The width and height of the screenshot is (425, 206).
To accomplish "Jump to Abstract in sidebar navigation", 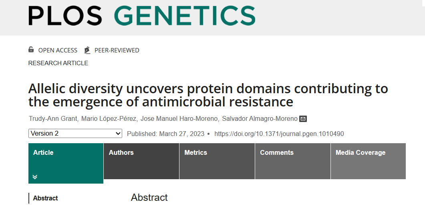I will click(x=45, y=198).
